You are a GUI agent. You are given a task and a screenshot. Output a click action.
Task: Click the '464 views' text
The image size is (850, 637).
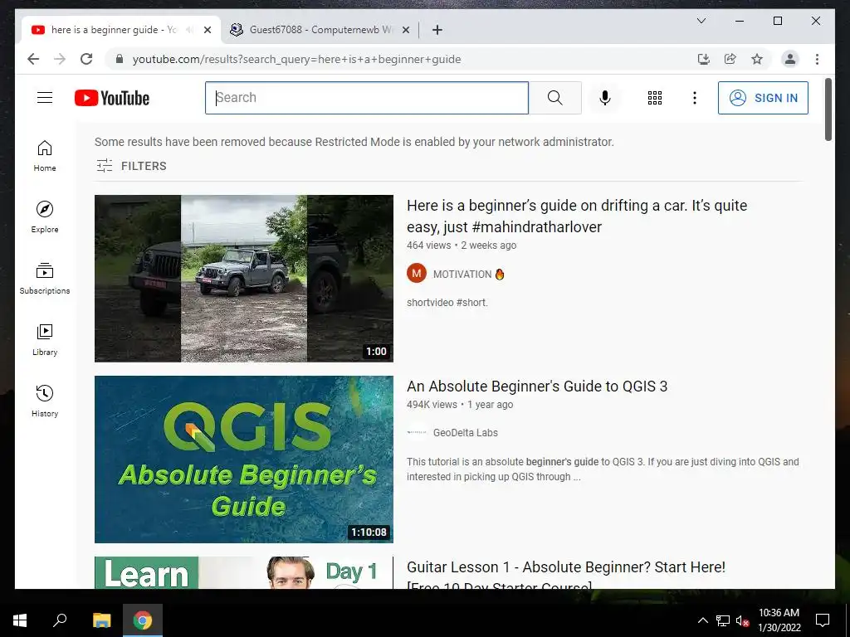click(429, 245)
